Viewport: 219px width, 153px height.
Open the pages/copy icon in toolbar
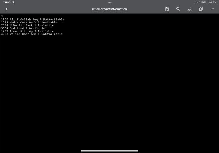[x=201, y=9]
